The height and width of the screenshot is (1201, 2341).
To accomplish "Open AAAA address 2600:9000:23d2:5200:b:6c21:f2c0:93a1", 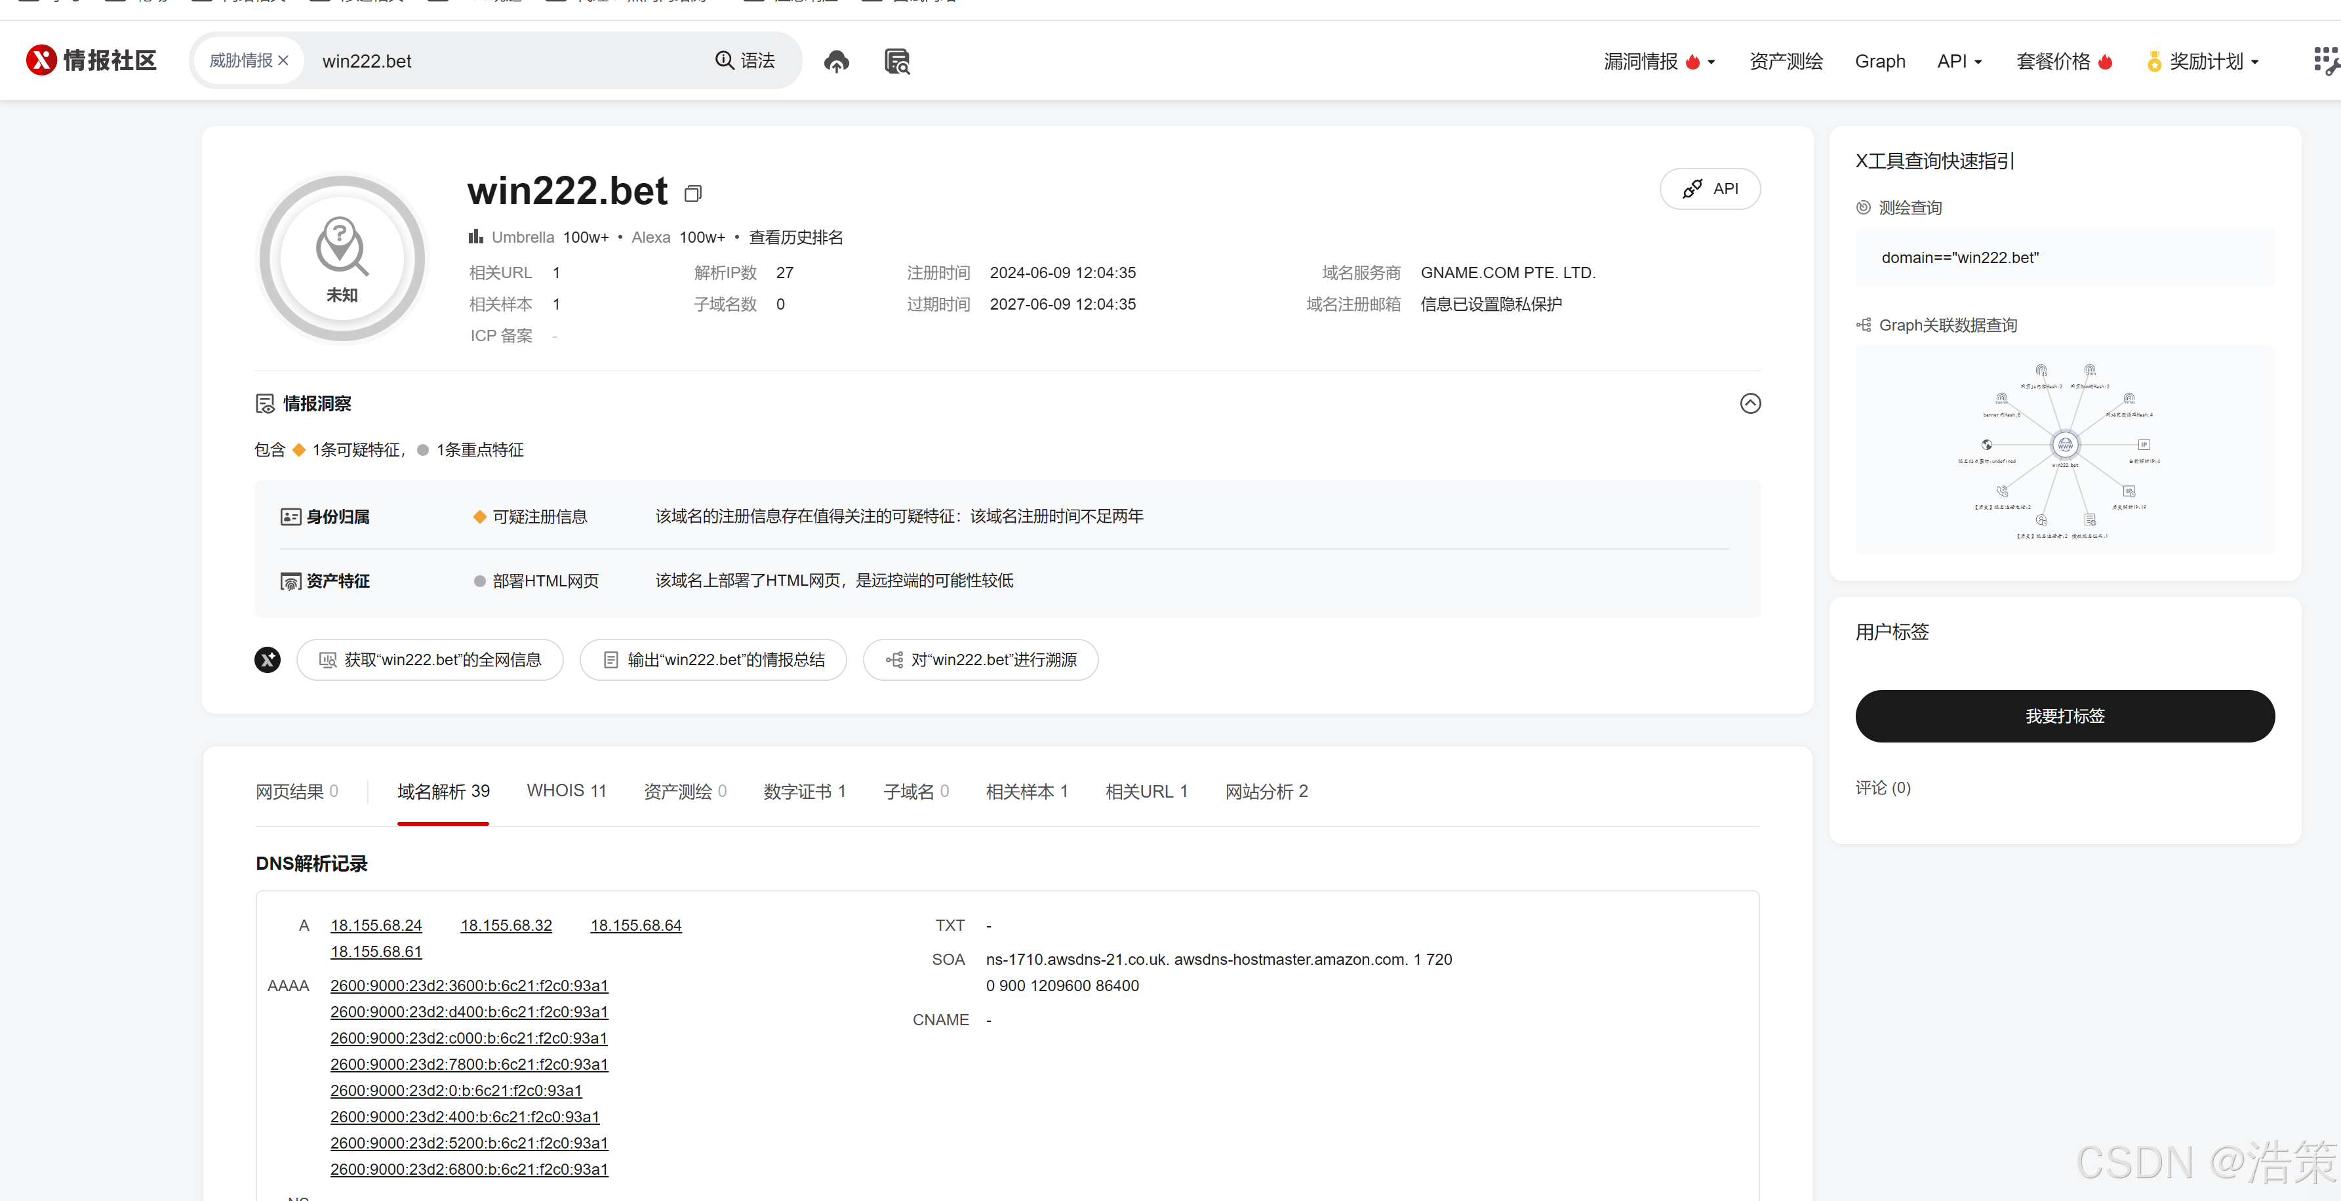I will click(469, 1143).
